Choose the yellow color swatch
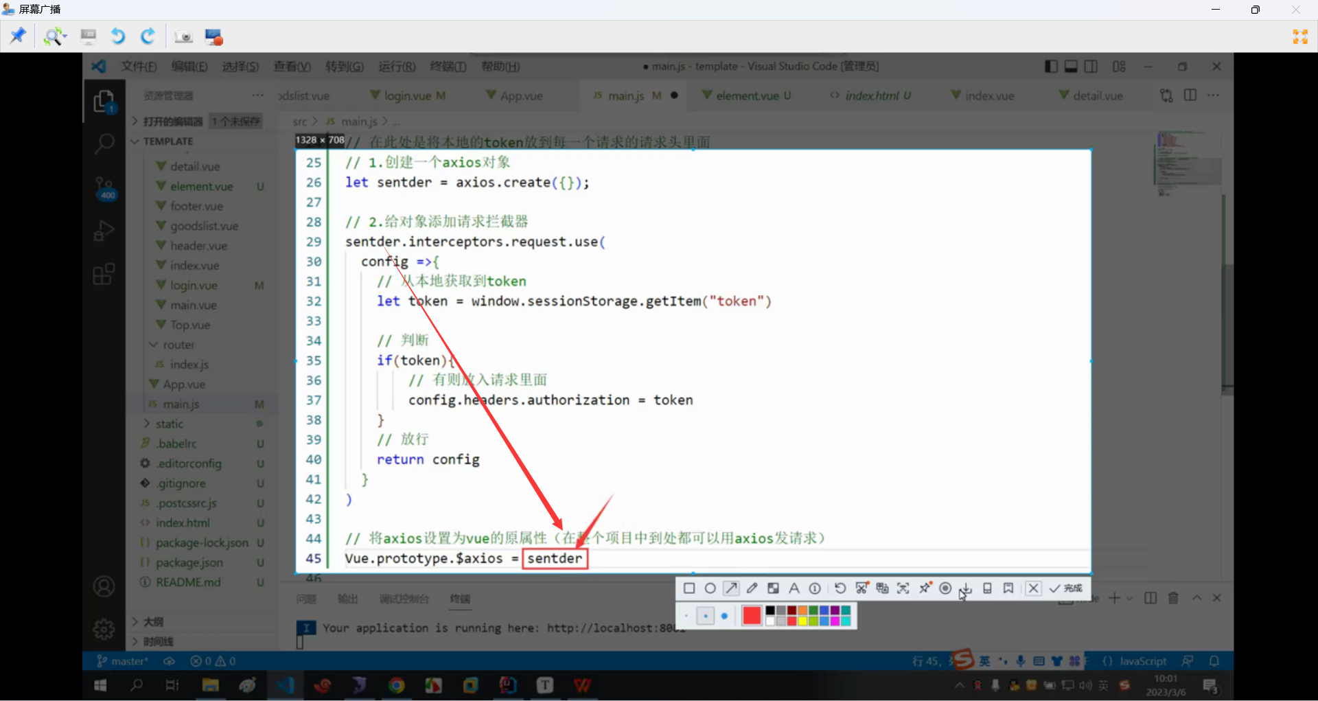1318x701 pixels. coord(802,621)
